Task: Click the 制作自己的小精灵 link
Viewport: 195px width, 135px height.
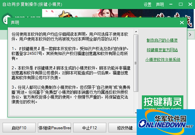Action: point(162,40)
